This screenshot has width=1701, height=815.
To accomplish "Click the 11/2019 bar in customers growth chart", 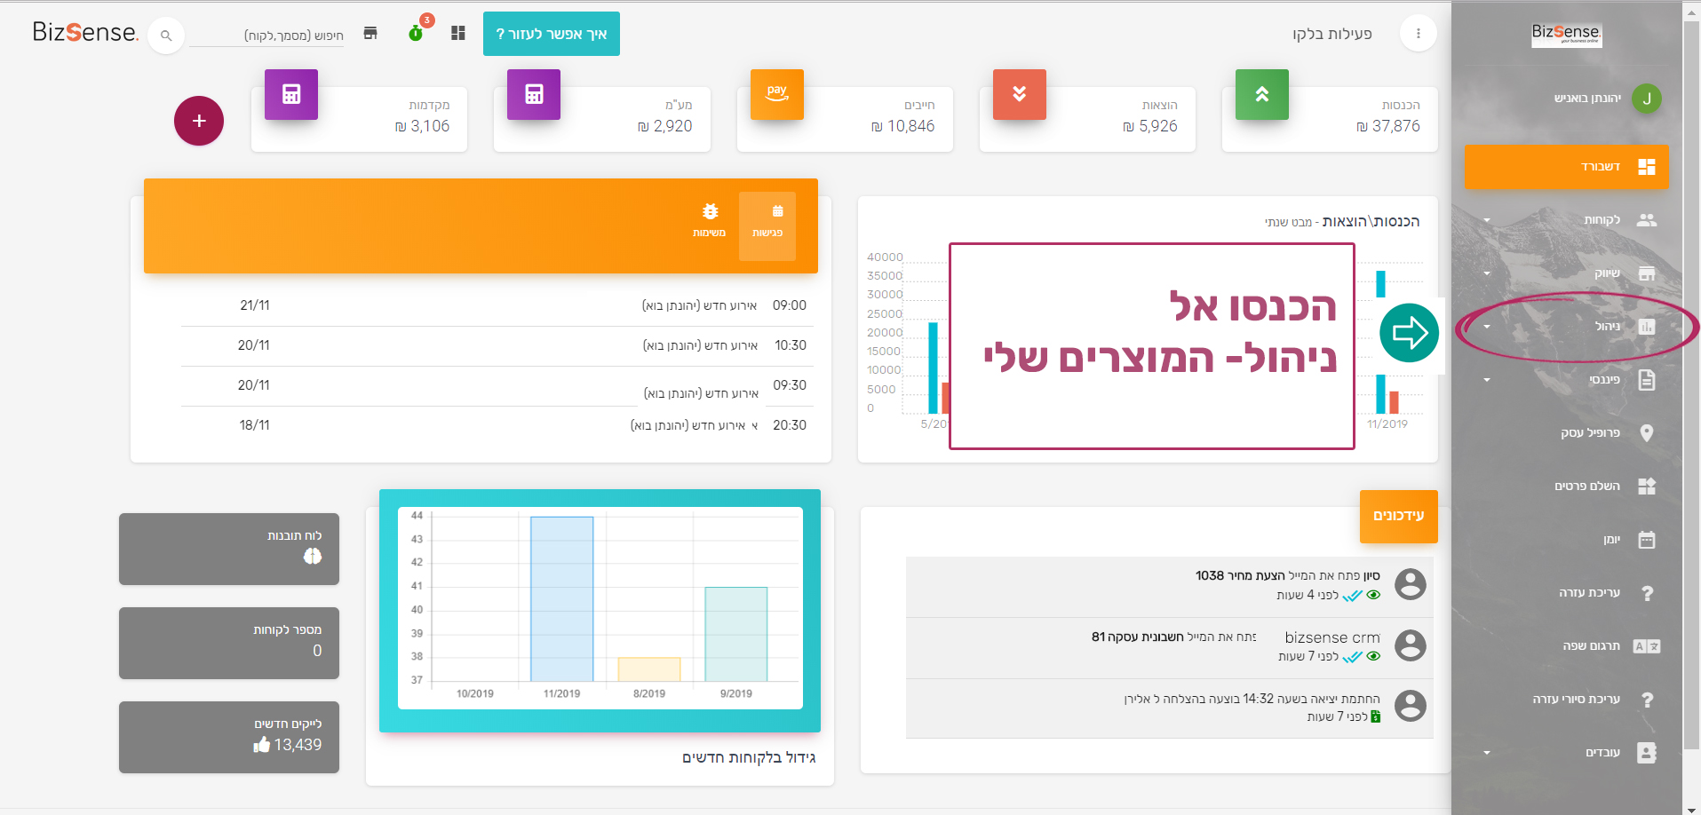I will pos(561,598).
